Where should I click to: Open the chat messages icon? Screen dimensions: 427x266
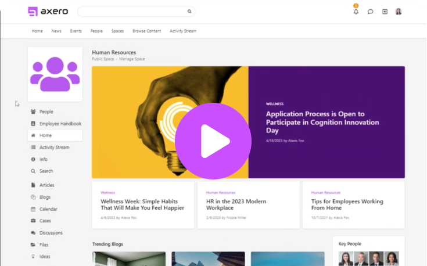370,12
